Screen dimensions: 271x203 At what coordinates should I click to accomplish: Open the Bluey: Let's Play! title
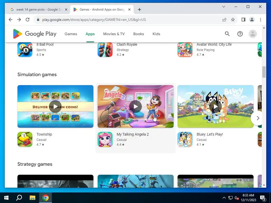click(x=210, y=134)
